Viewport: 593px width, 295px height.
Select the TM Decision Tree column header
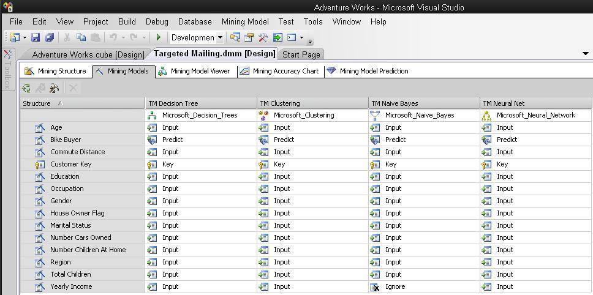pyautogui.click(x=200, y=103)
